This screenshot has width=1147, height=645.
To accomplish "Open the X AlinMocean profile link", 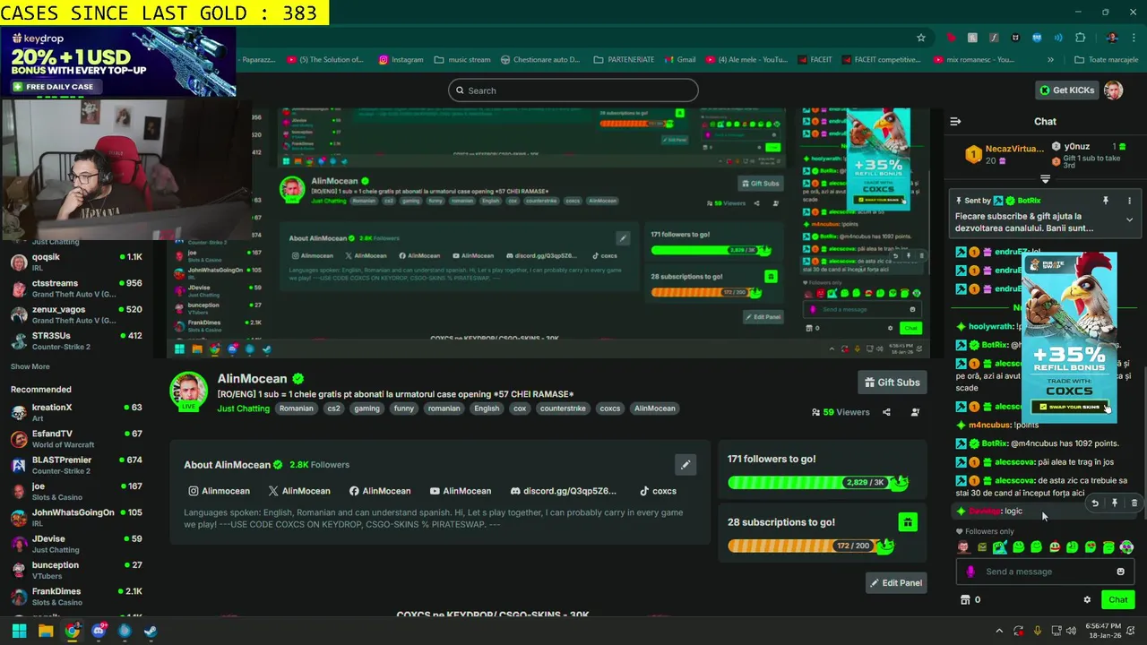I will [299, 491].
